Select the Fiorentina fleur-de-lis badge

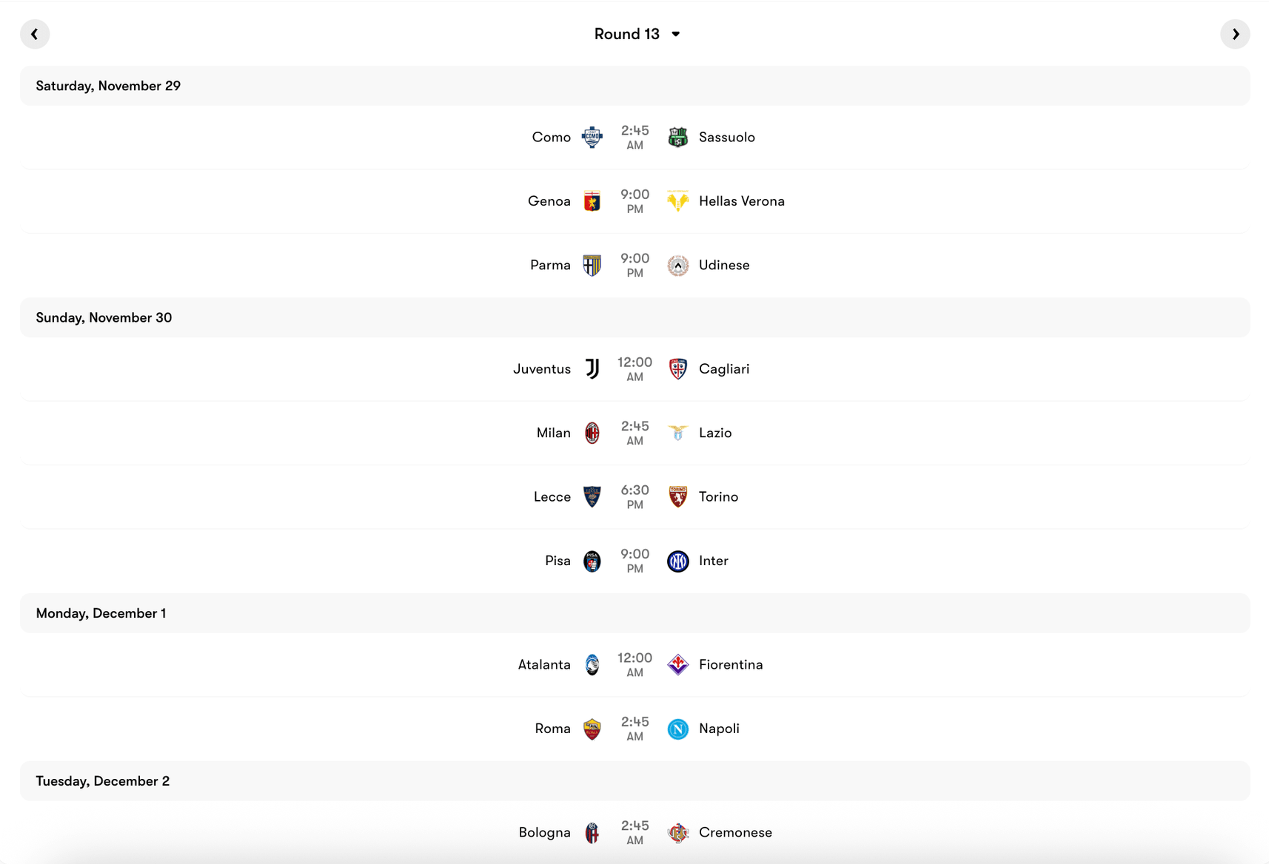677,664
